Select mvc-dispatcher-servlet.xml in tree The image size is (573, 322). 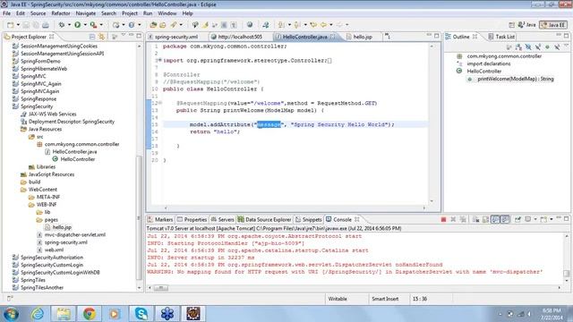pos(75,234)
